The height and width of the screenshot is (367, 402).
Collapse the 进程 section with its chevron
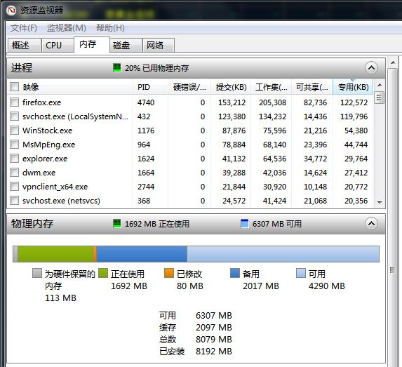tap(371, 68)
